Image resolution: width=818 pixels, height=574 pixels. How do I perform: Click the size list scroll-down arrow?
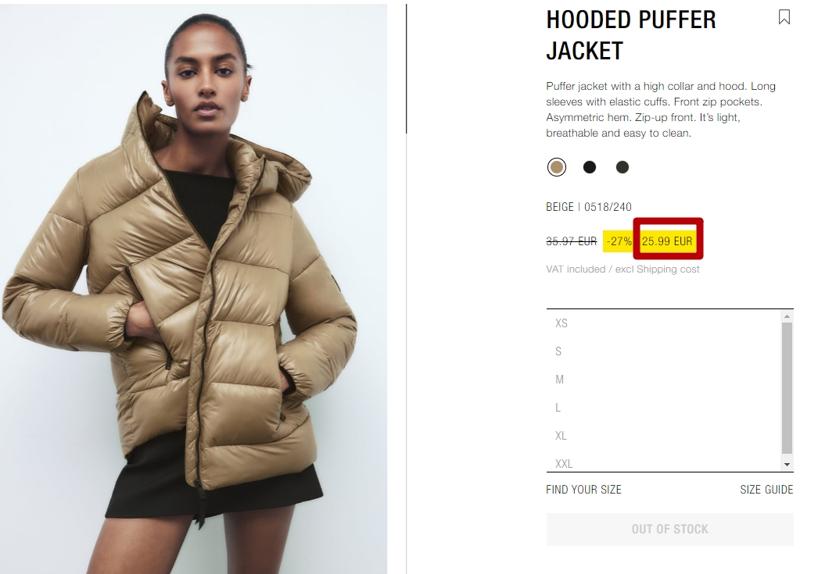pos(787,465)
